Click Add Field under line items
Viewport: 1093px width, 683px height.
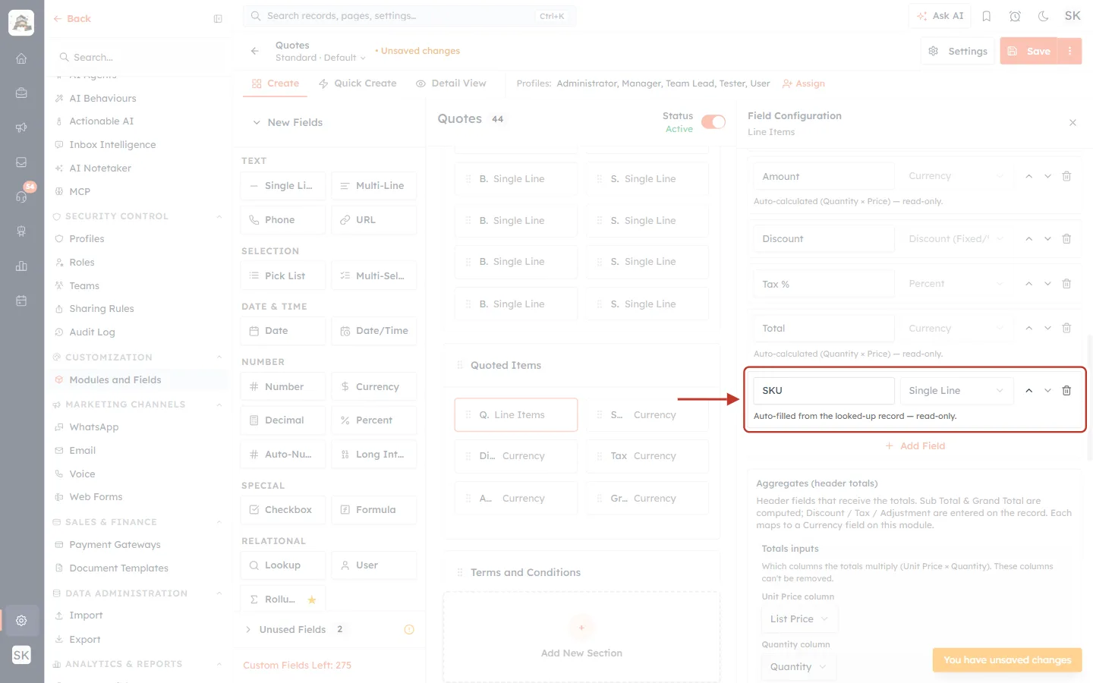[915, 446]
